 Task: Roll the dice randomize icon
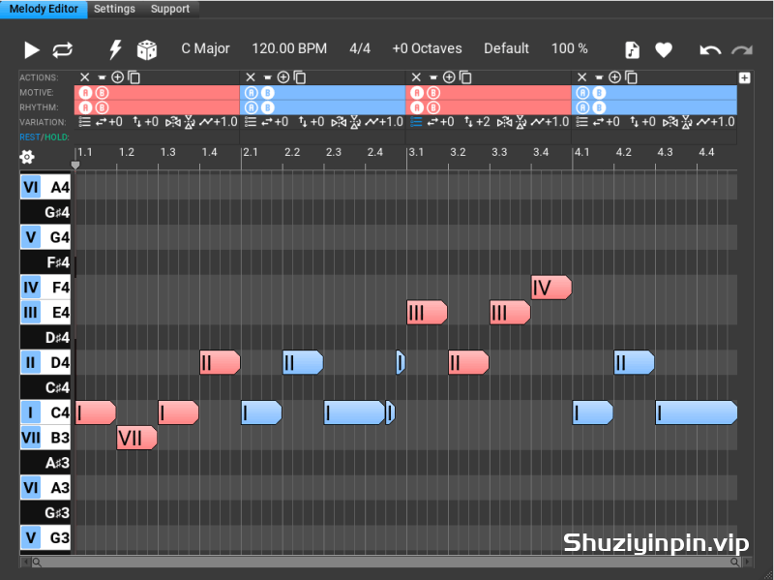147,50
